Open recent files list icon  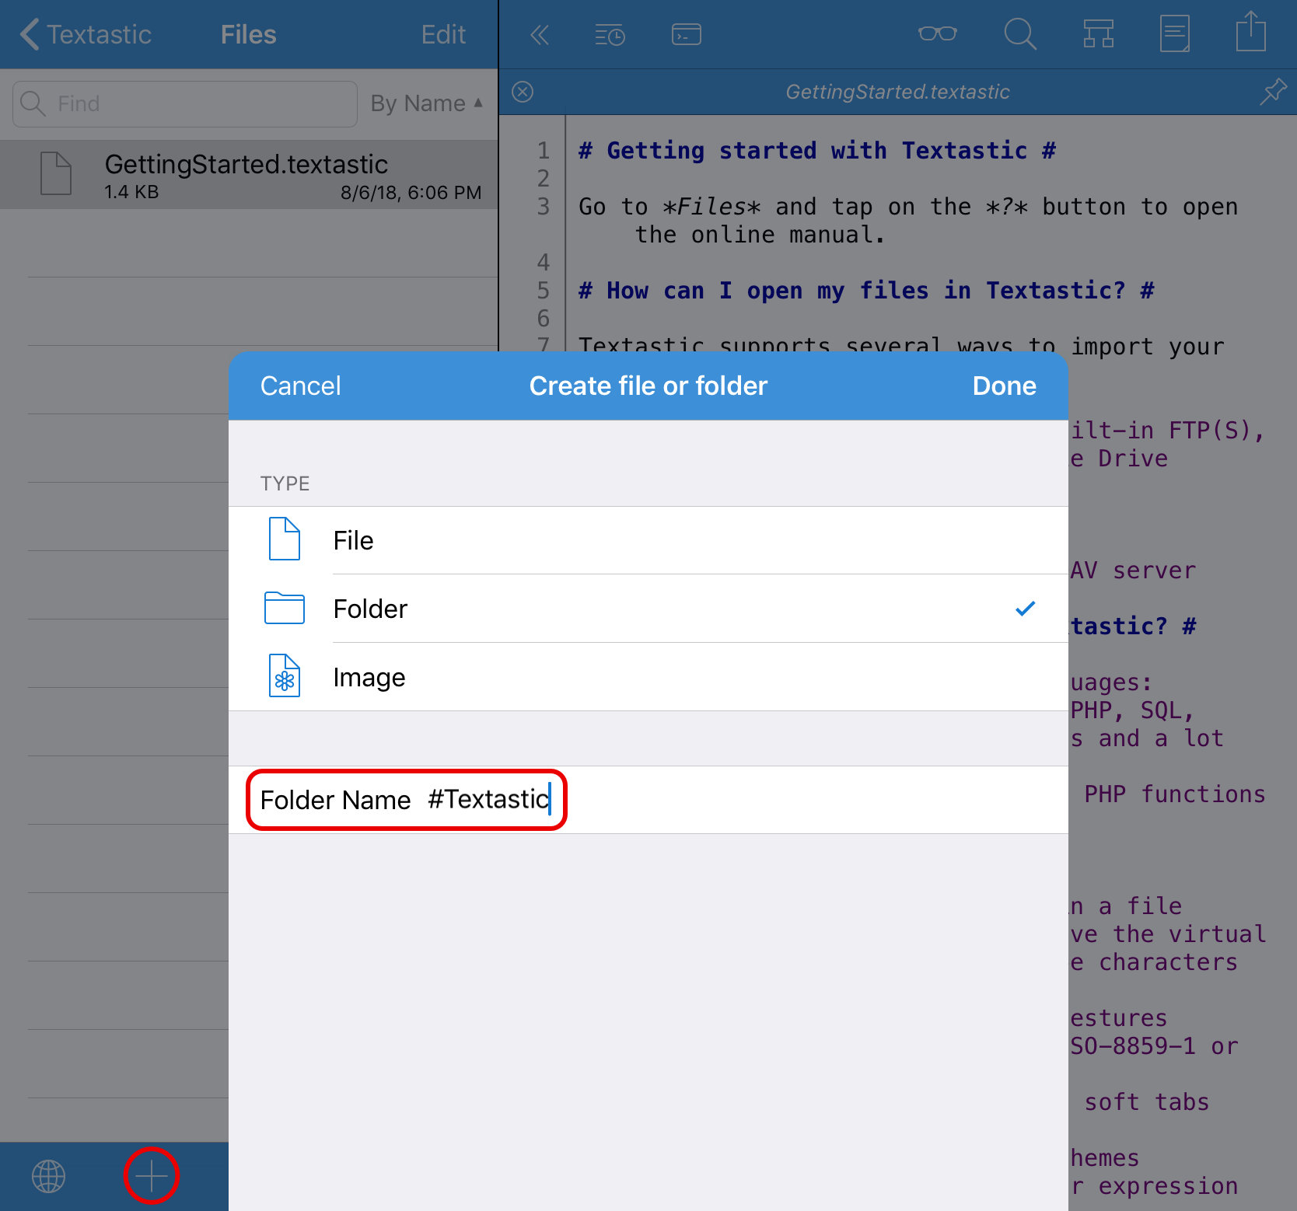click(x=610, y=34)
